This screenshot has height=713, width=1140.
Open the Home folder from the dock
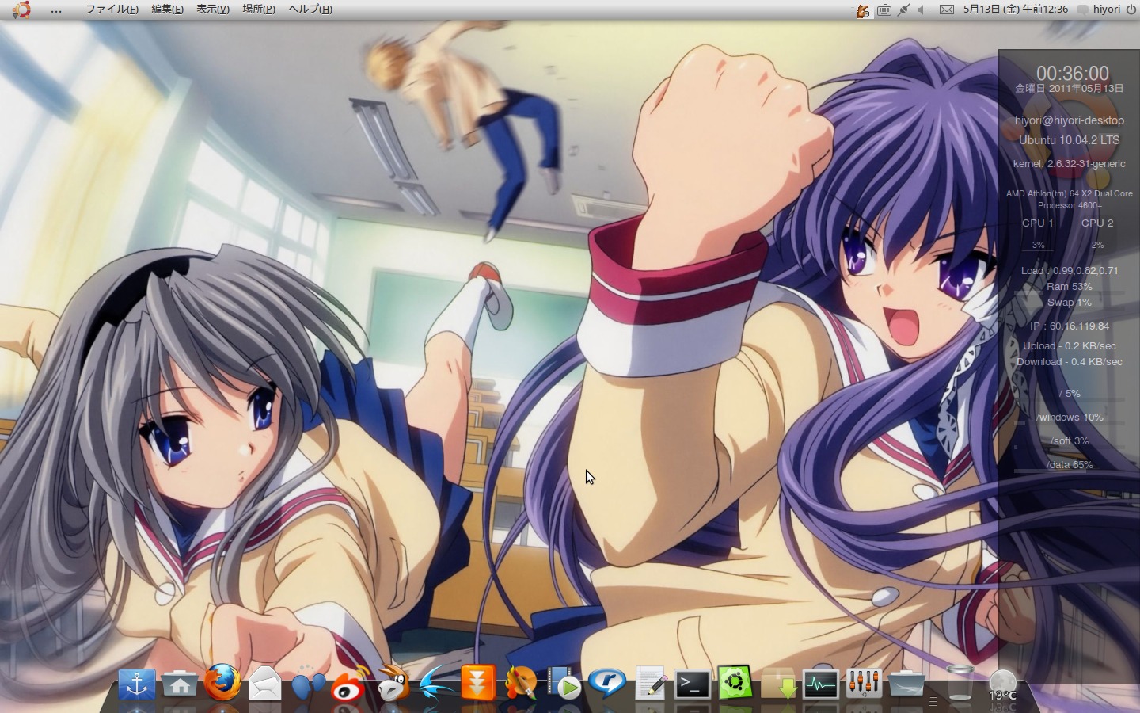(180, 684)
